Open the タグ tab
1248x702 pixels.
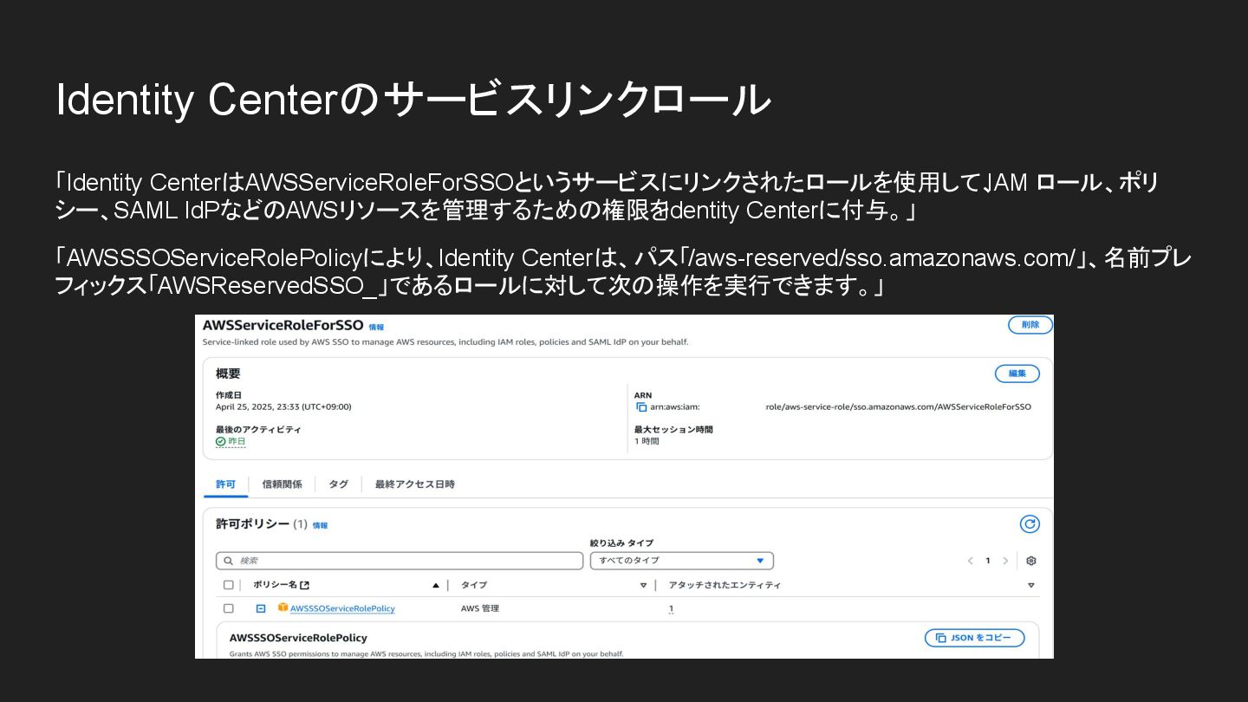pos(338,484)
